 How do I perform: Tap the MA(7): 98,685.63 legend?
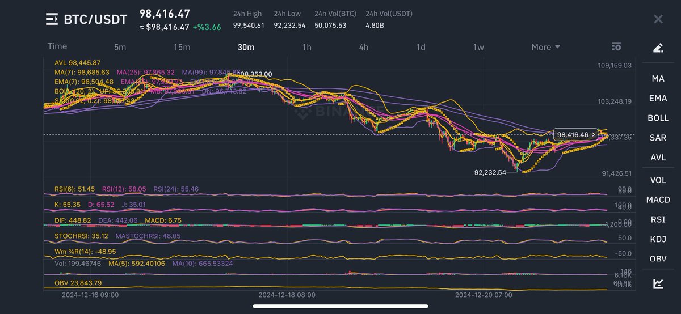click(82, 73)
